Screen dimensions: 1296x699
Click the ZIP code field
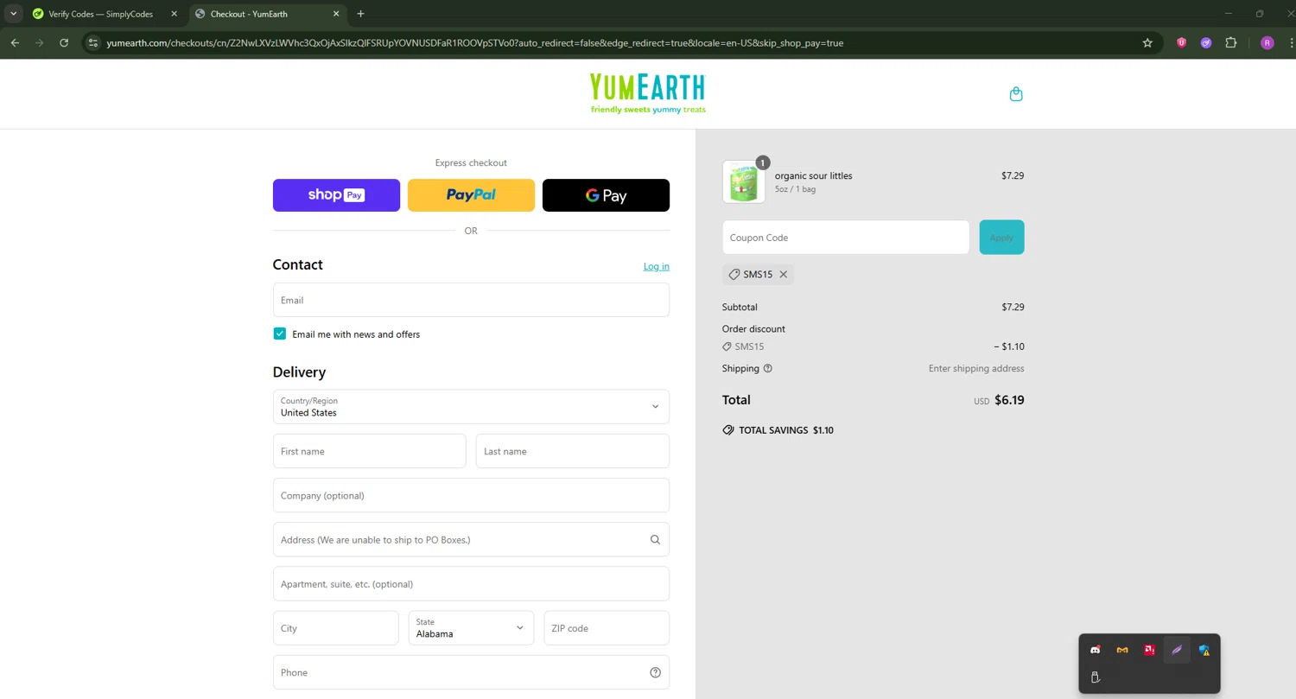point(607,628)
